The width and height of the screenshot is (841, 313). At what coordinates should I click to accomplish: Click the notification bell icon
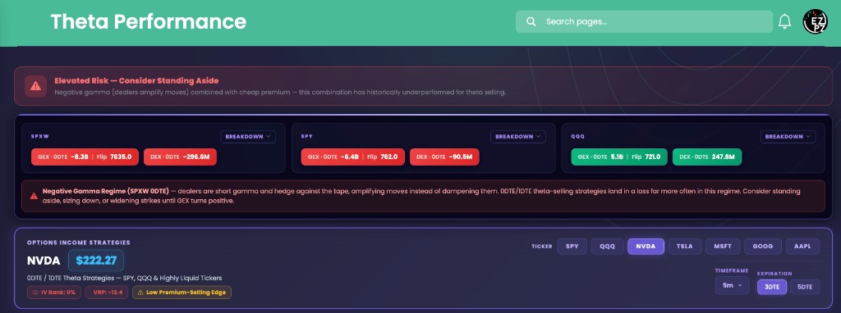[x=784, y=21]
